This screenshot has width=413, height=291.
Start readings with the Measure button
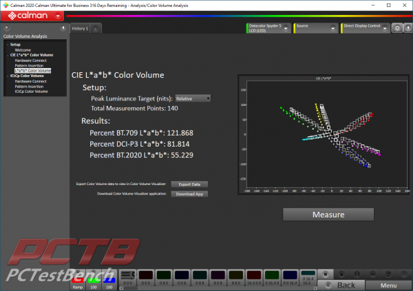tap(328, 215)
